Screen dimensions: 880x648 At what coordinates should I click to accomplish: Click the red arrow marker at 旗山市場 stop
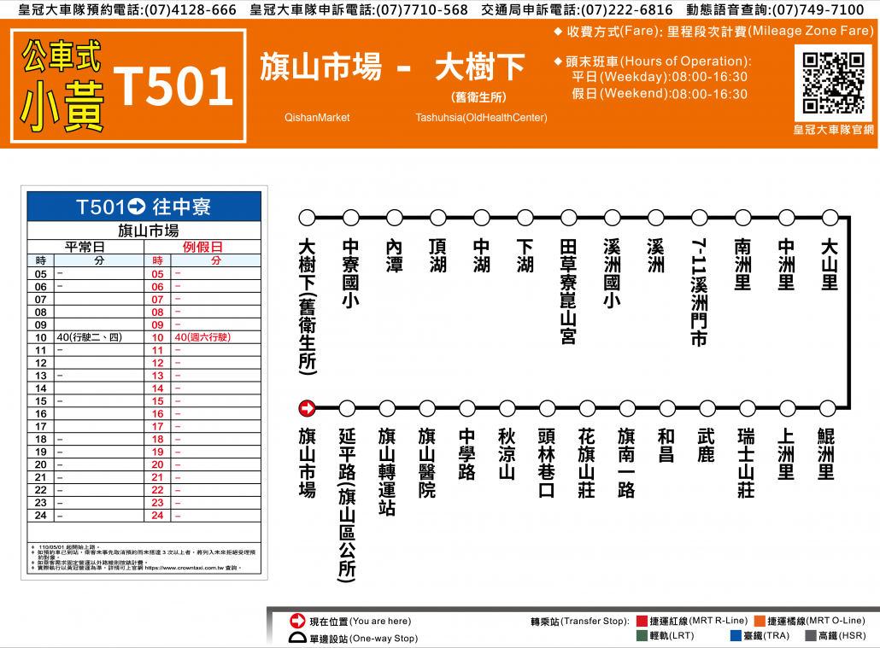point(307,408)
